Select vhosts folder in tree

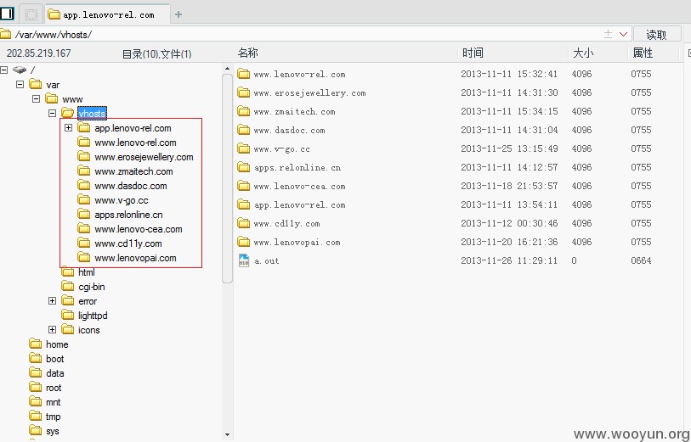[x=92, y=114]
